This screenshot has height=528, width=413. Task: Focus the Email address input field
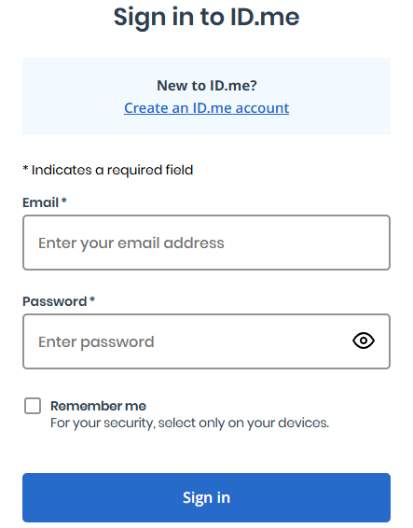tap(206, 243)
